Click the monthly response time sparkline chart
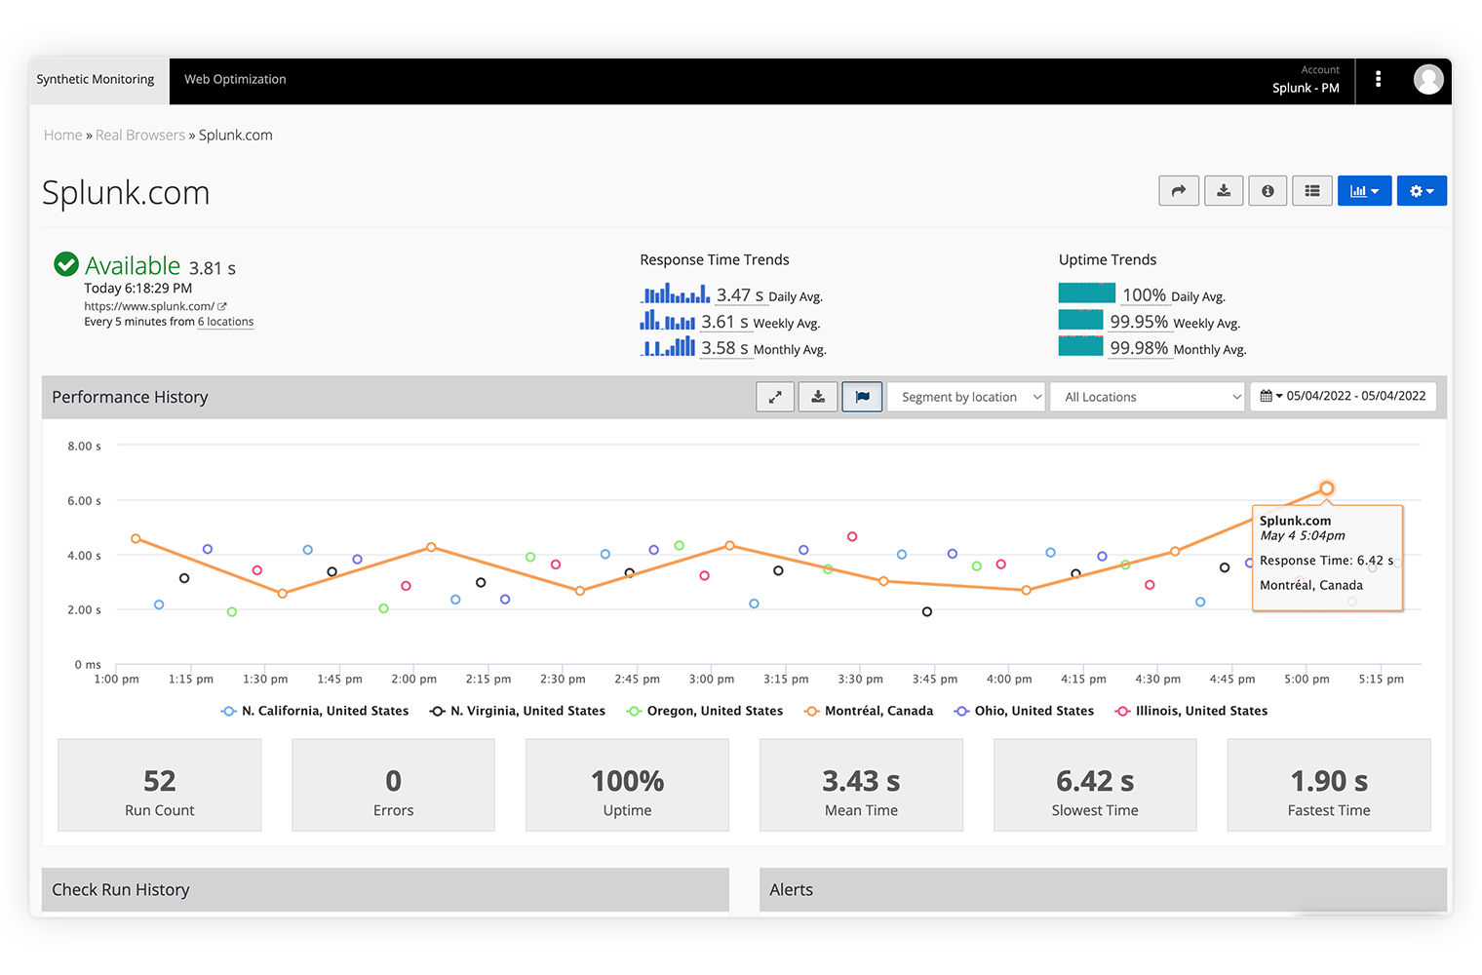This screenshot has width=1482, height=975. [x=668, y=345]
